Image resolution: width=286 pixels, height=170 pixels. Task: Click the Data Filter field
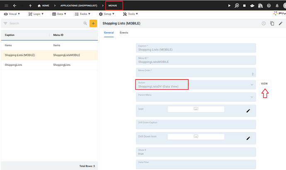[x=196, y=164]
